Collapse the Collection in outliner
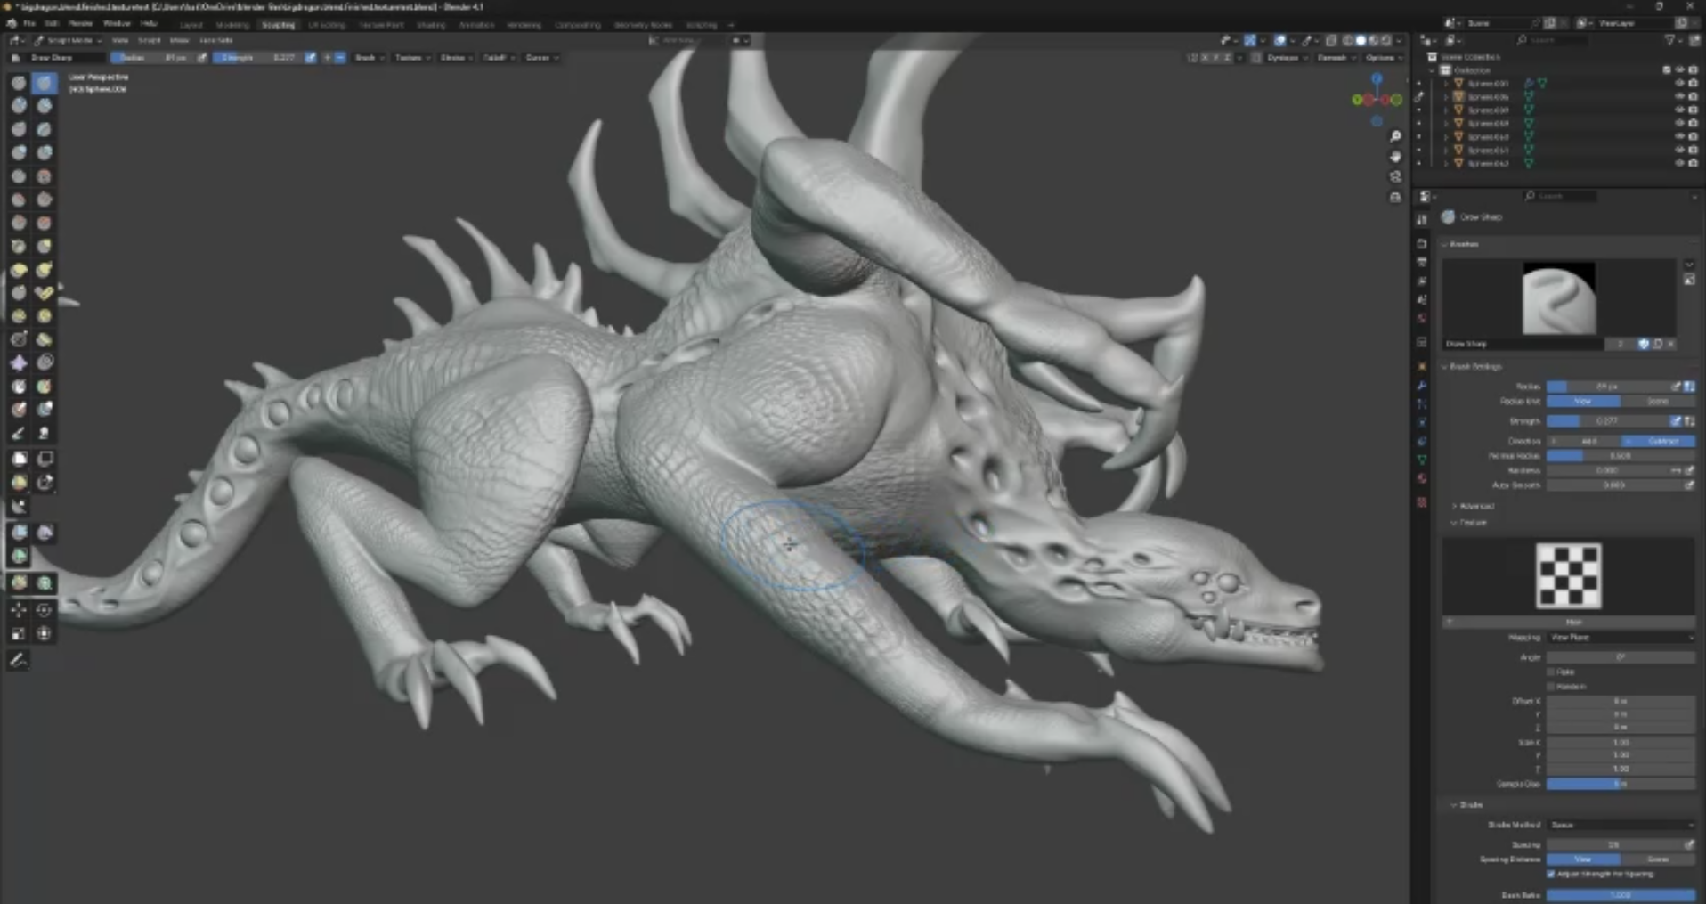This screenshot has width=1706, height=904. tap(1432, 70)
